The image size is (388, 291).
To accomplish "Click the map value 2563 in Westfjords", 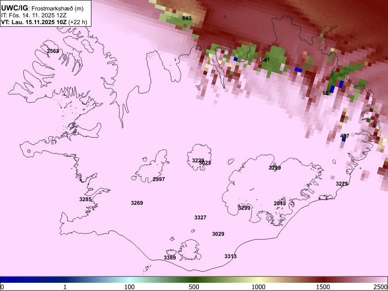I will coord(53,51).
